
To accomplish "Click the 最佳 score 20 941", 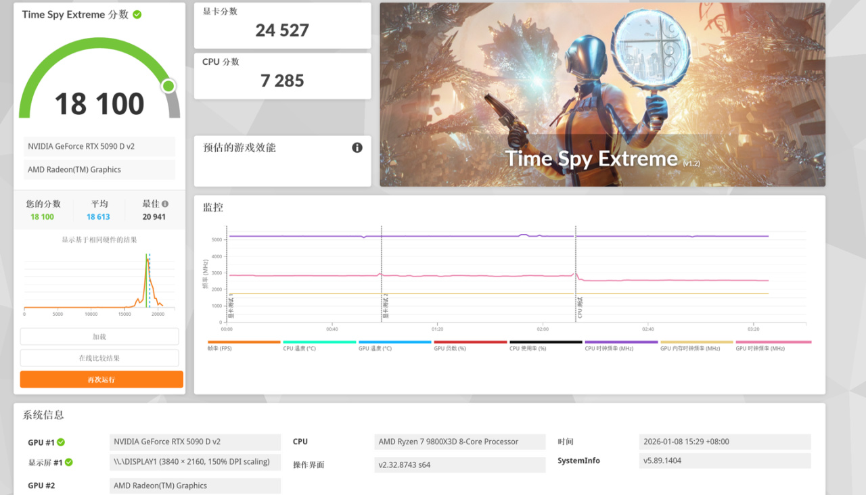I will 154,217.
